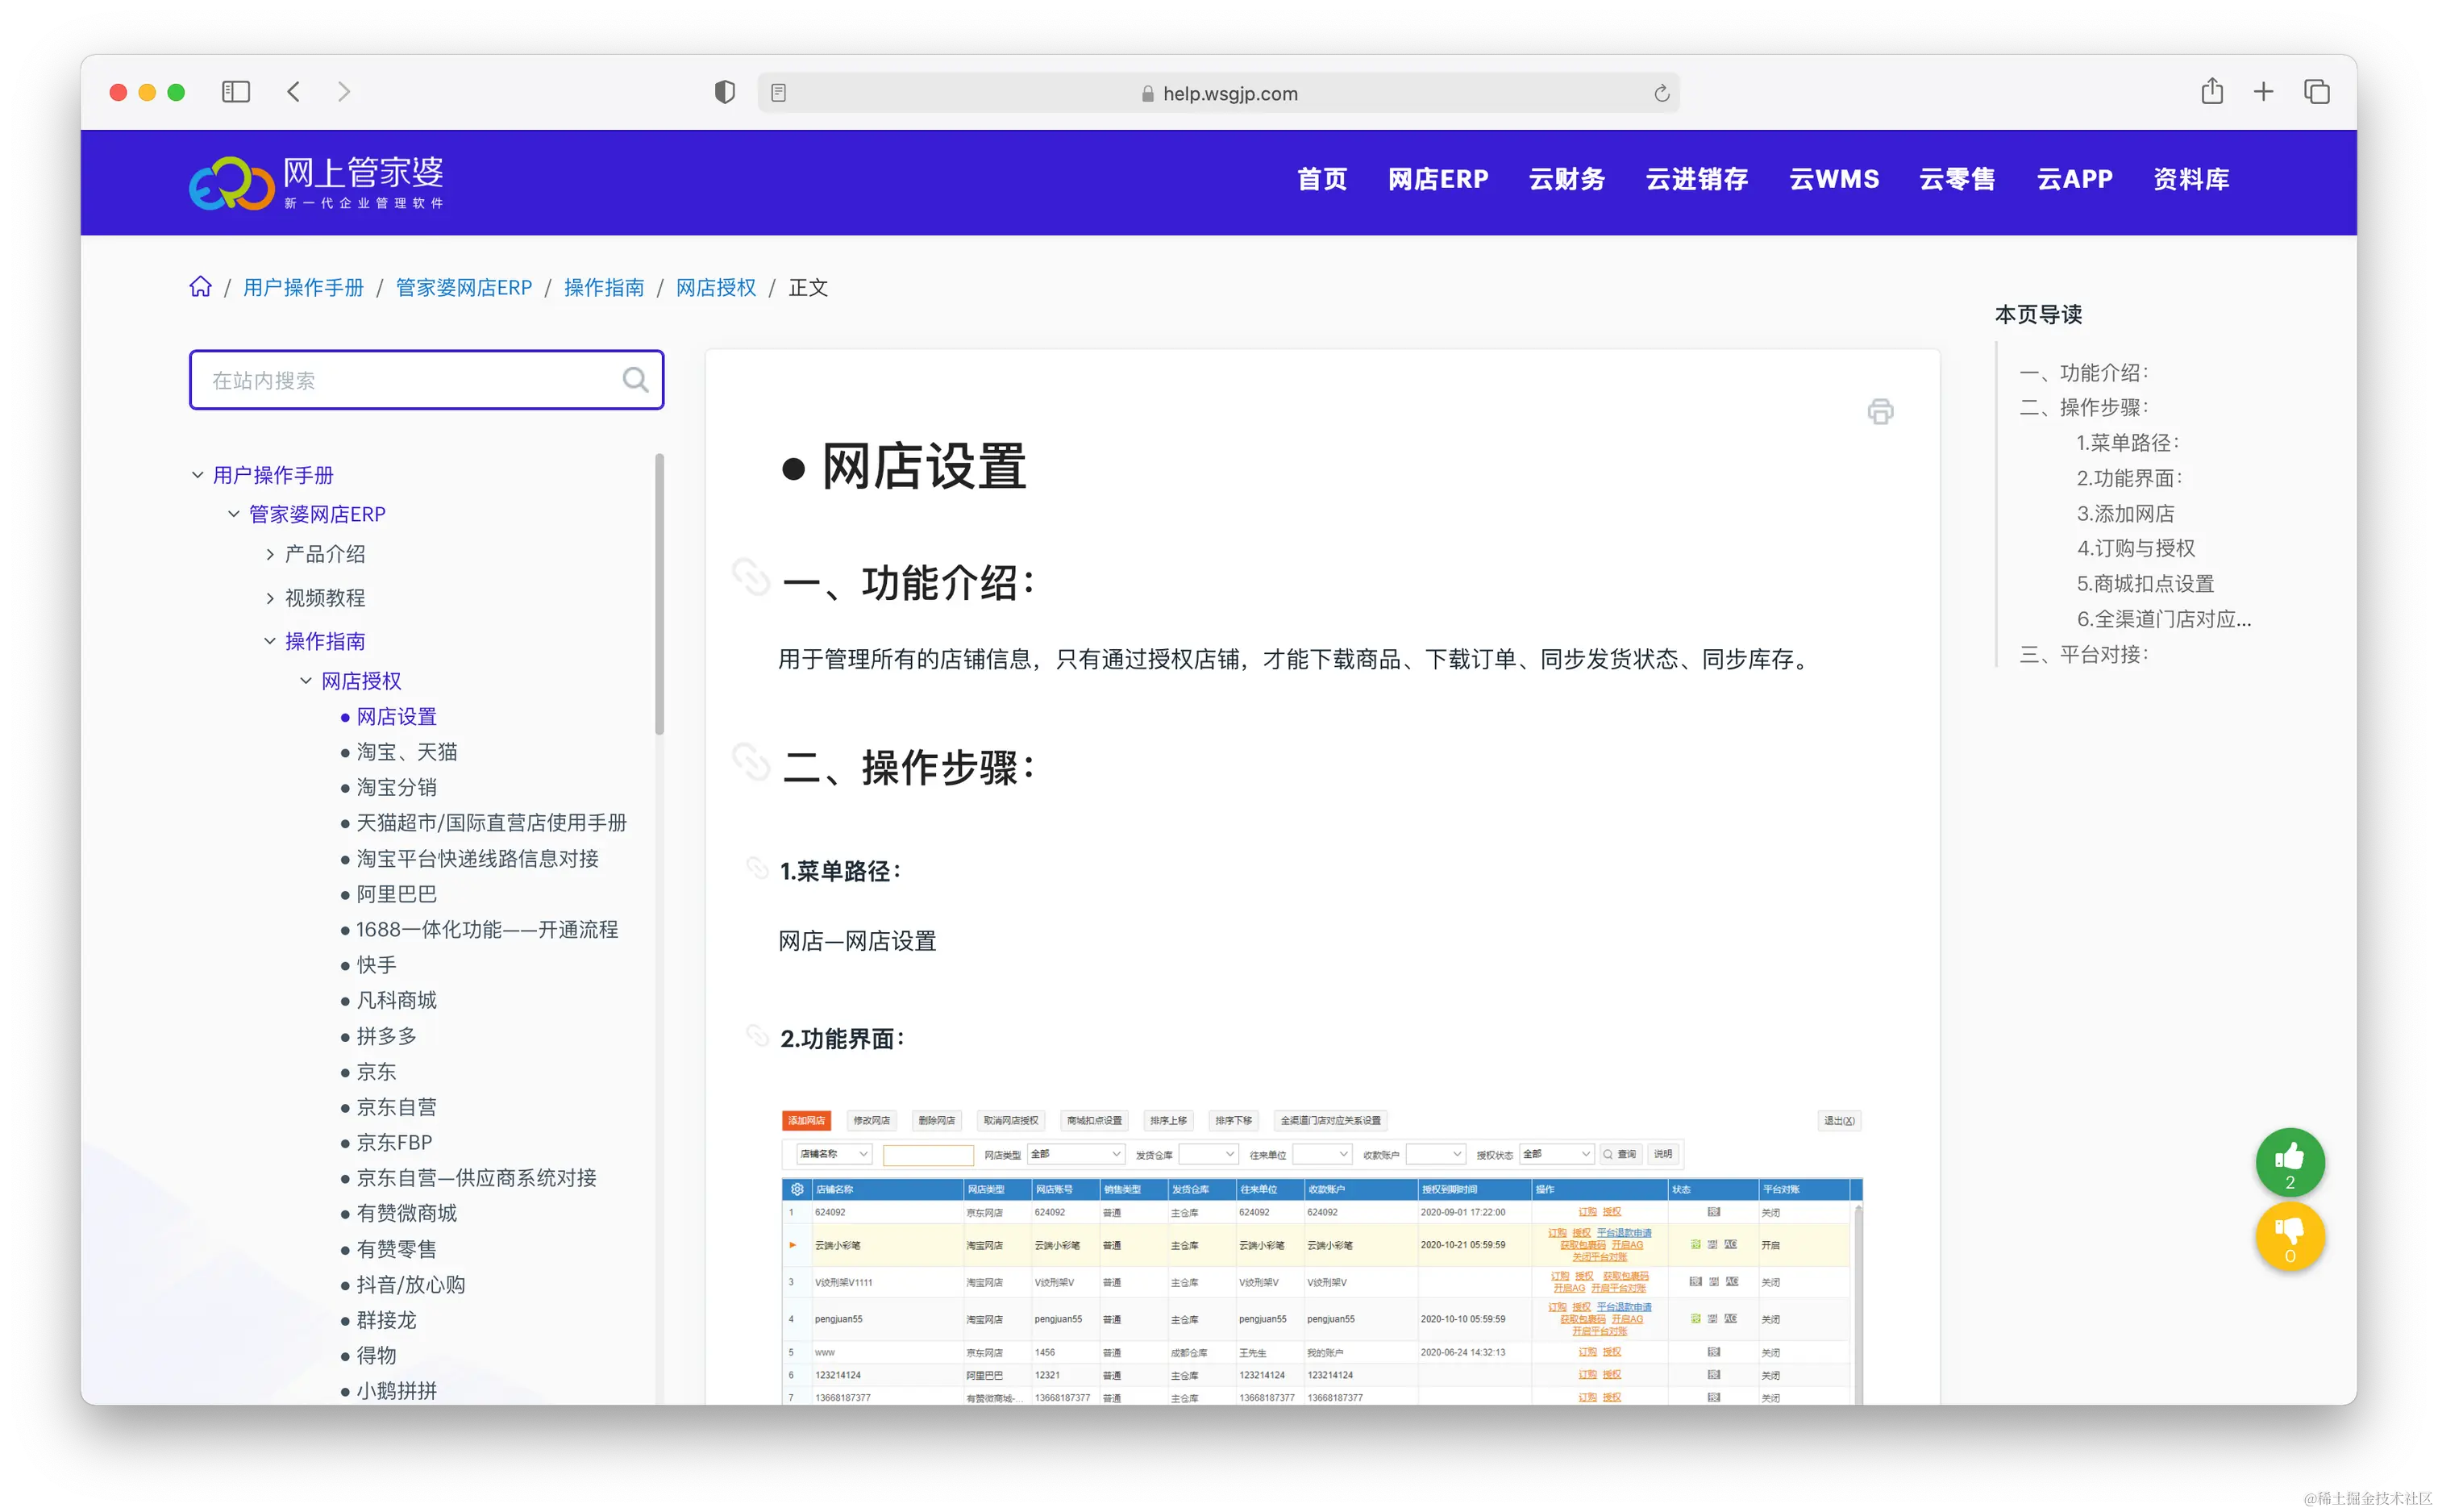Viewport: 2438px width, 1512px height.
Task: Click the anchor link icon beside 功能介绍
Action: coord(751,577)
